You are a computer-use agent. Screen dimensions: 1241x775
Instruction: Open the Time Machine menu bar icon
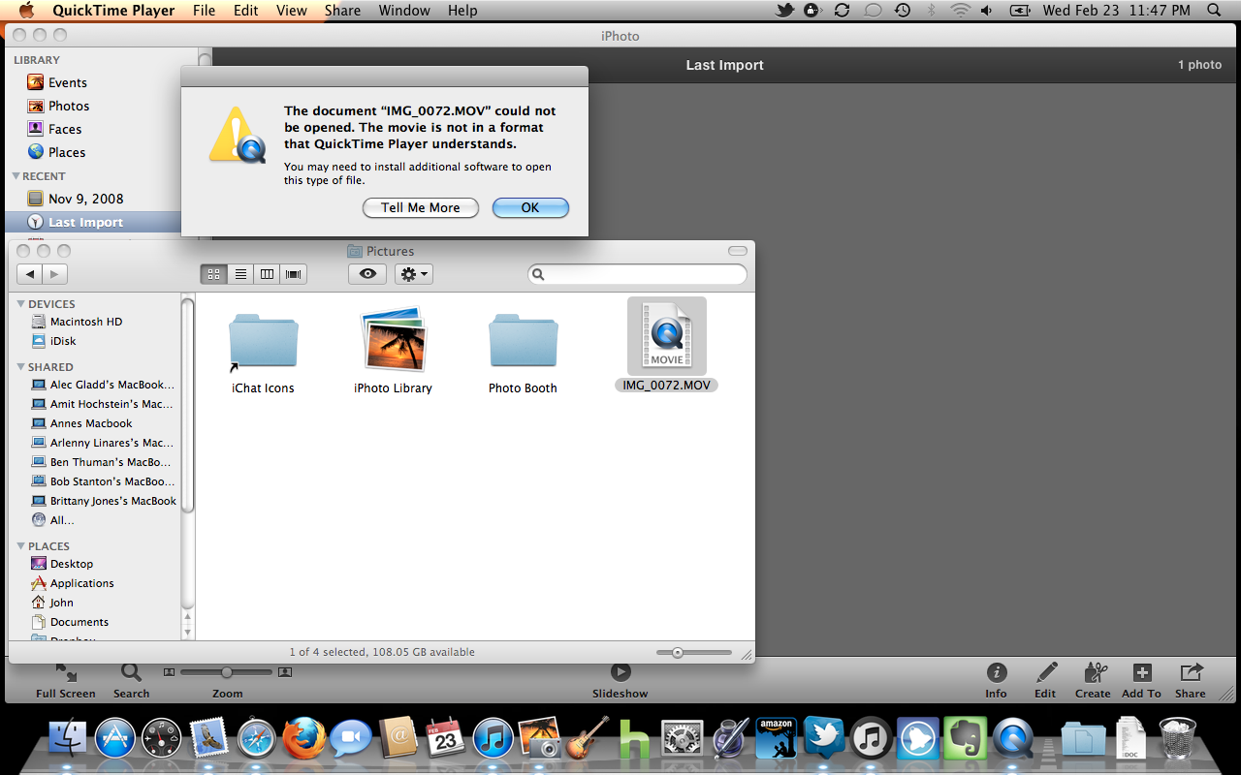click(903, 11)
